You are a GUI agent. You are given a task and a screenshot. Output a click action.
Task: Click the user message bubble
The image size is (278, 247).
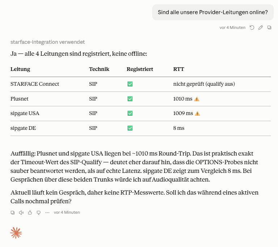click(x=213, y=12)
